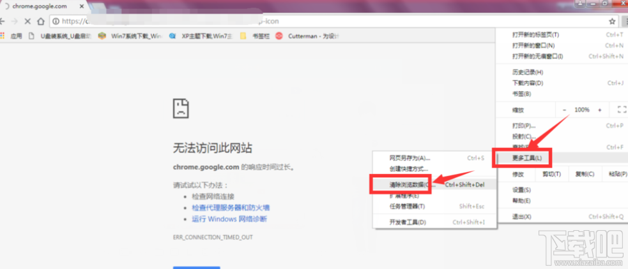Open the apps grid icon in the bookmarks bar
The image size is (628, 269).
(x=3, y=36)
